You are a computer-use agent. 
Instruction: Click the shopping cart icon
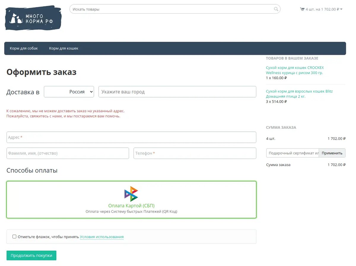pos(302,9)
